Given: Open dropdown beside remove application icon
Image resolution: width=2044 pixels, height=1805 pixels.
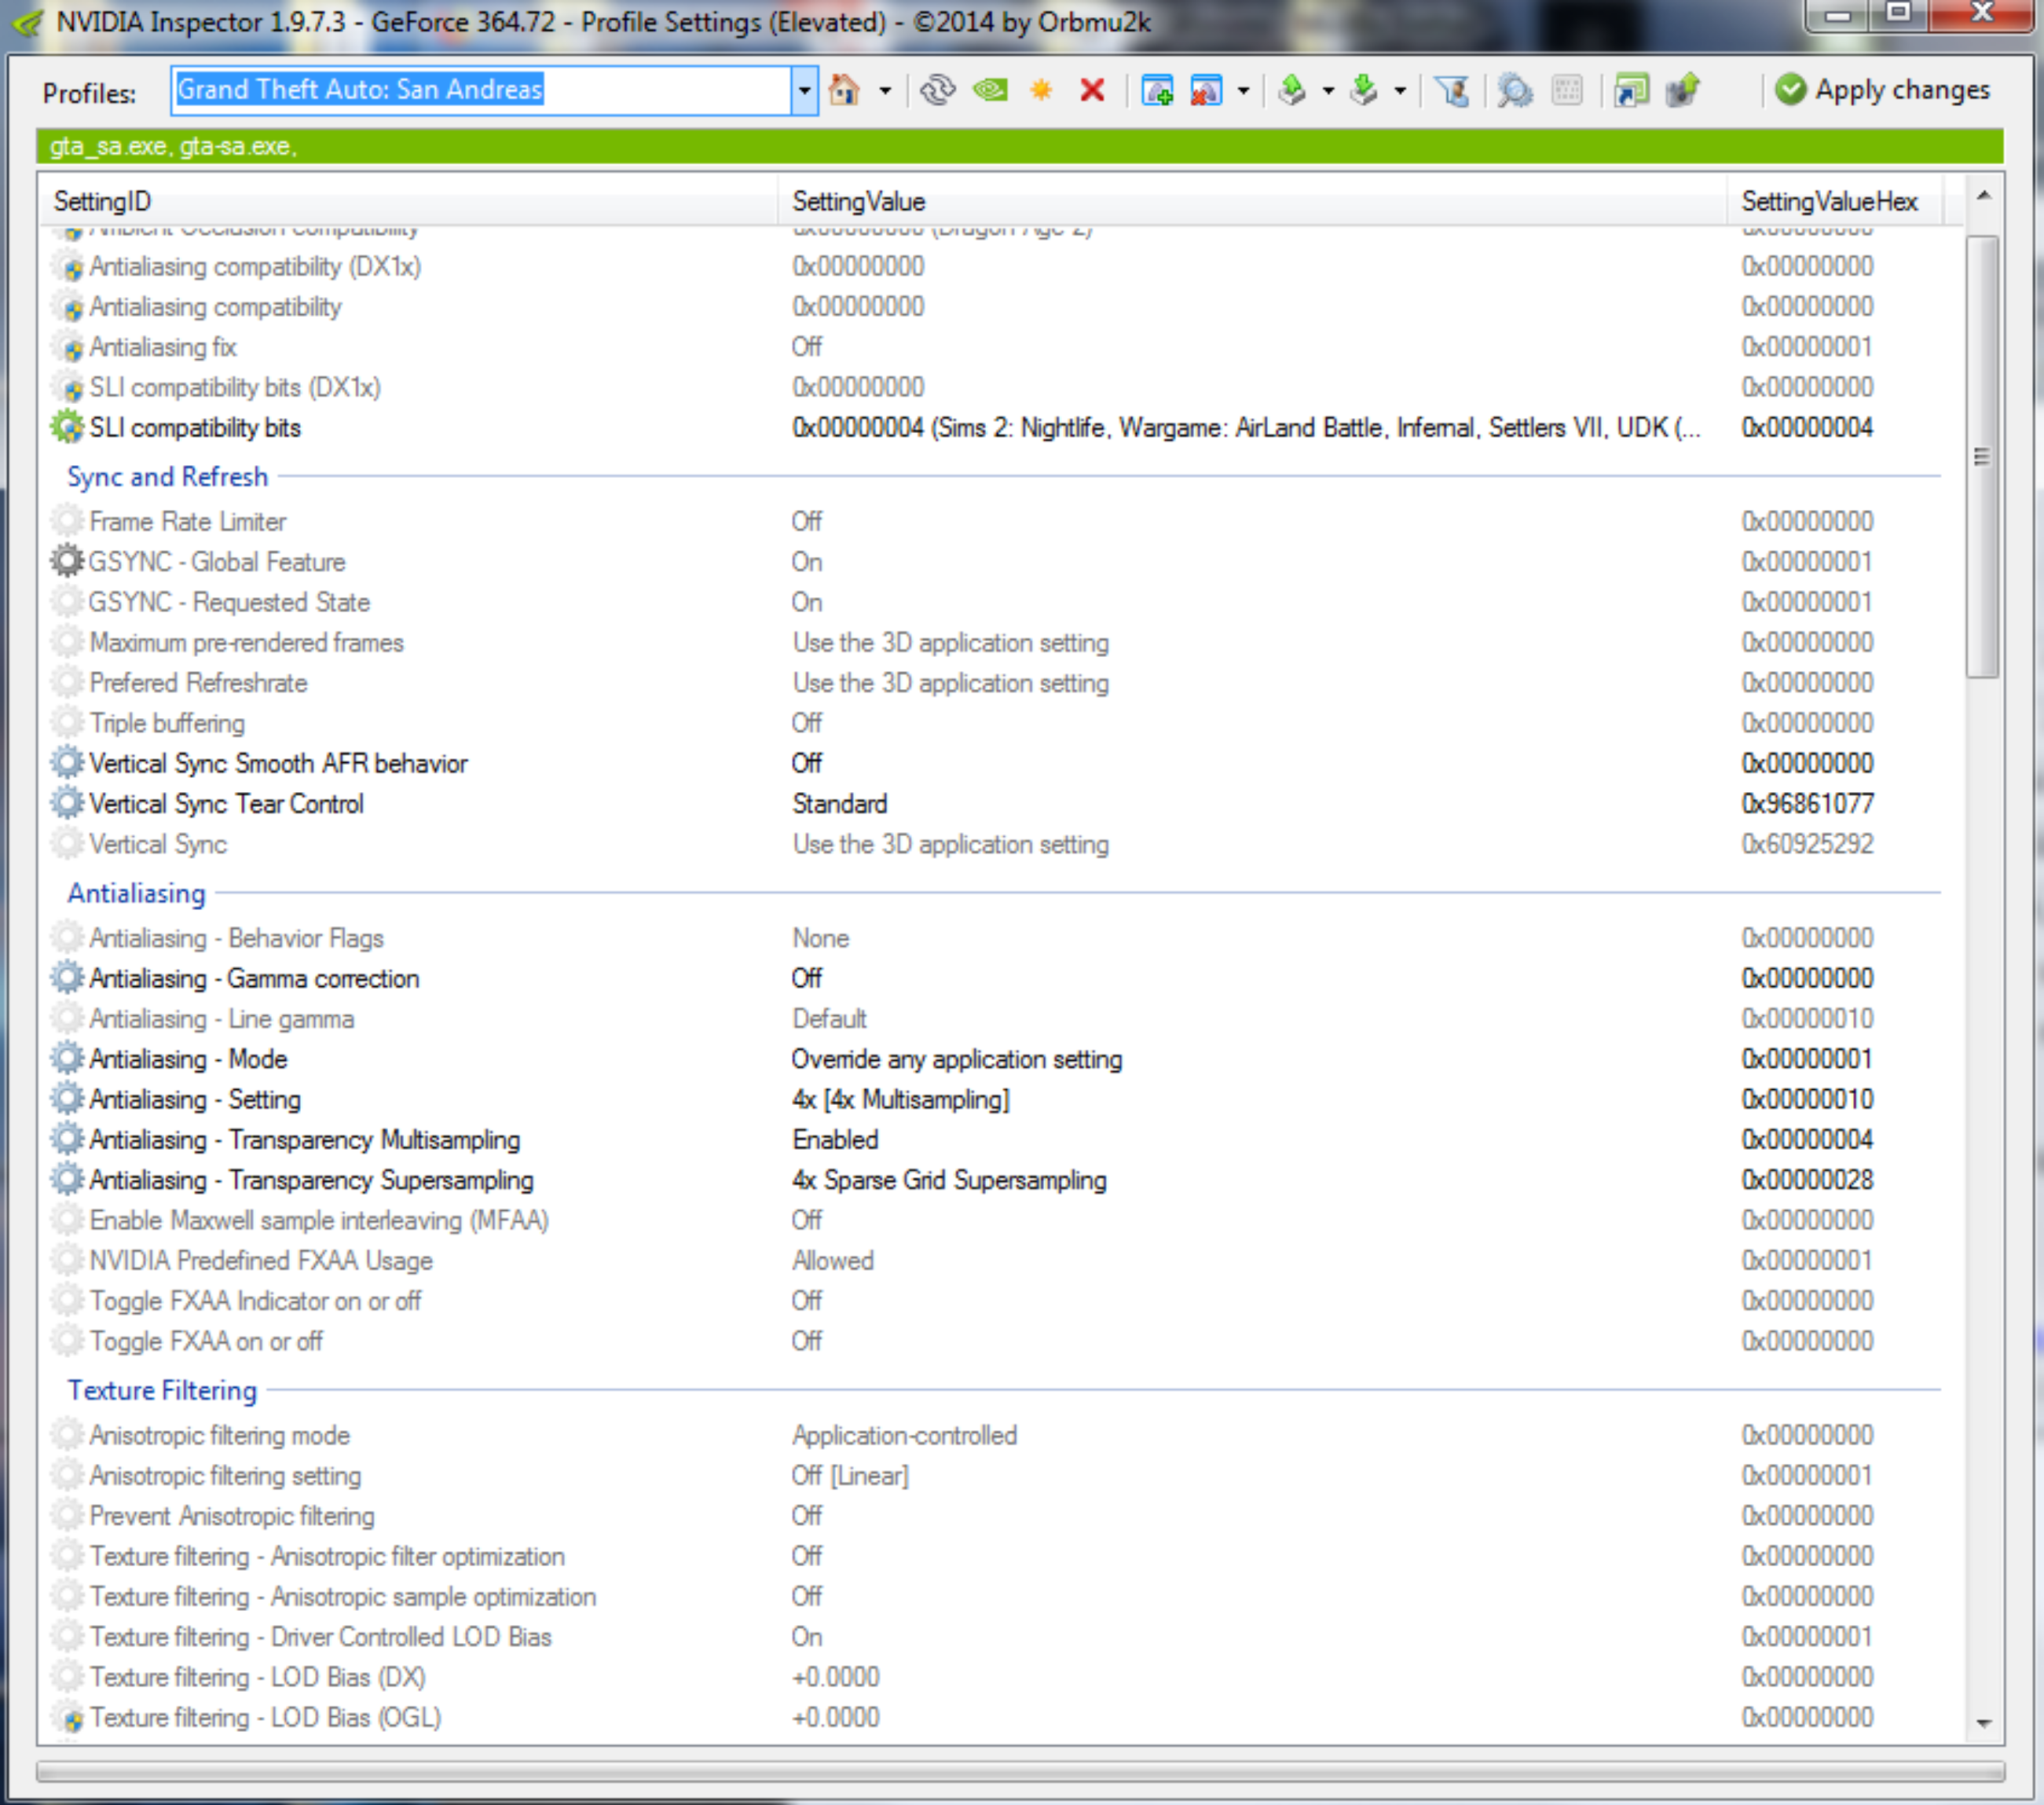Looking at the screenshot, I should (x=1243, y=91).
